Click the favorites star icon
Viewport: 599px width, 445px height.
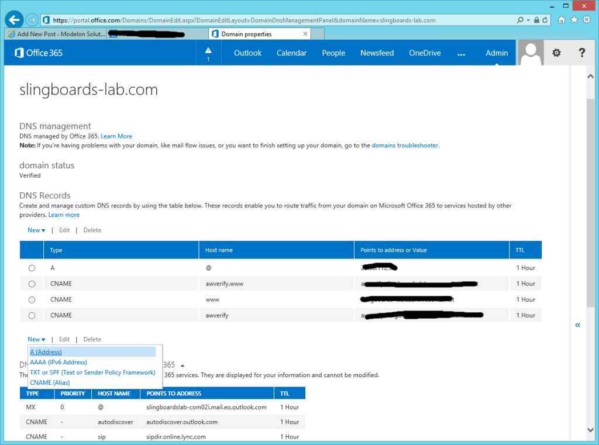(574, 19)
